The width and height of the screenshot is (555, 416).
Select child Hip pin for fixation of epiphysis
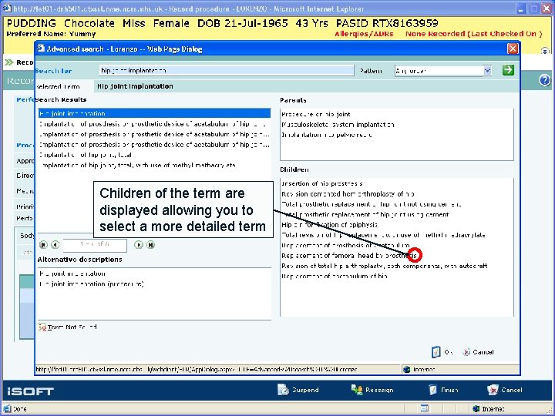pos(329,225)
